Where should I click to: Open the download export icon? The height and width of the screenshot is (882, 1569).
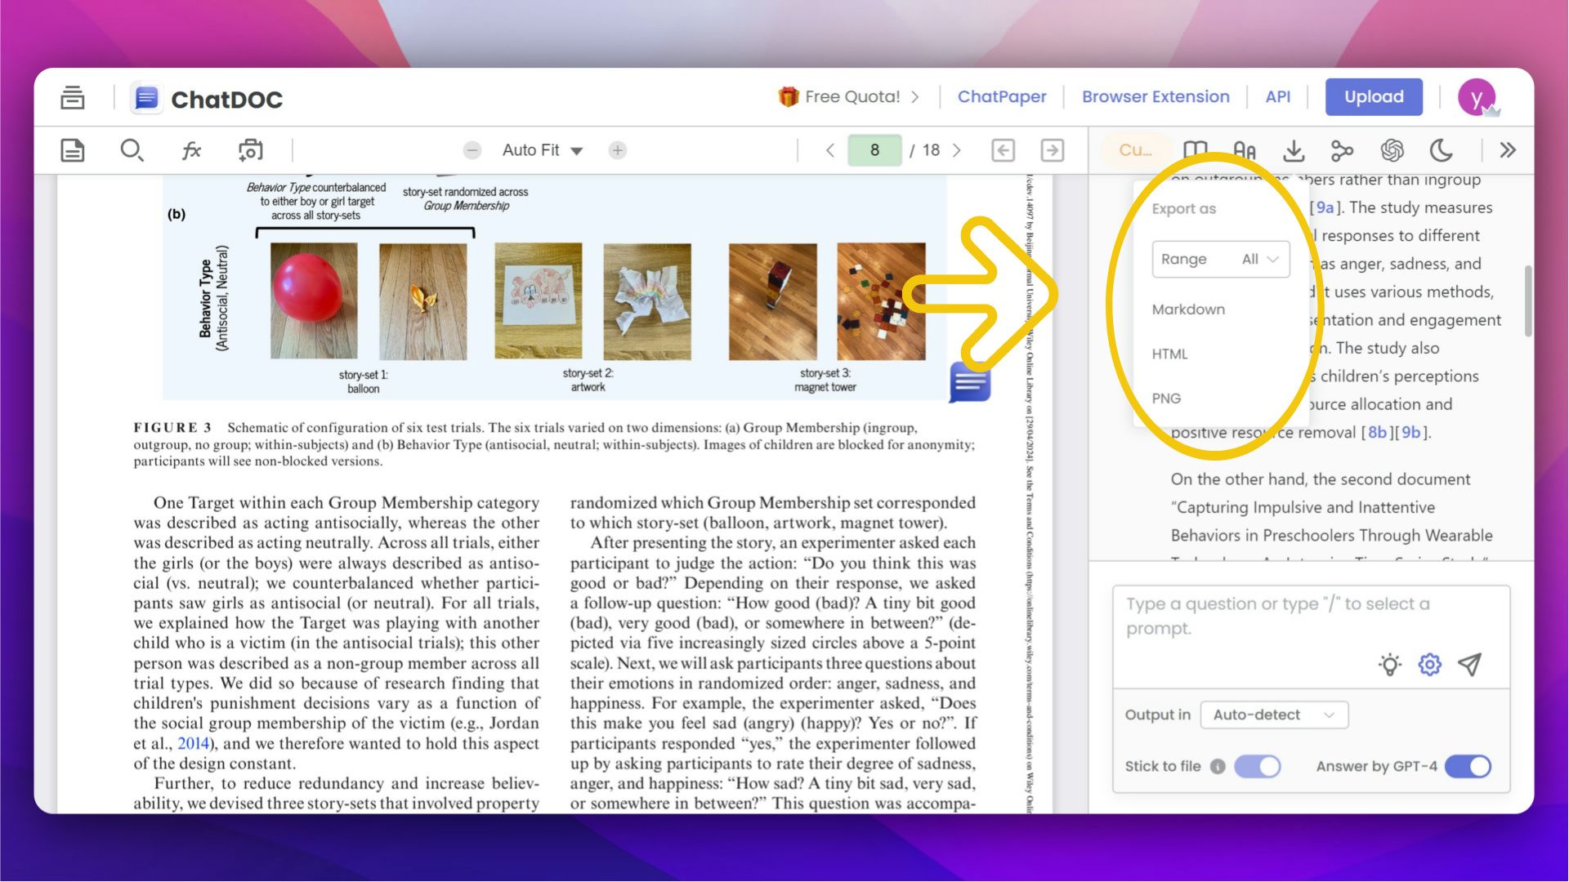click(1293, 150)
